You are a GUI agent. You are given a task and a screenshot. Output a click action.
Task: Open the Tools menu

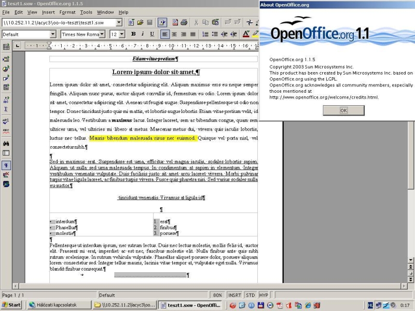(x=86, y=12)
